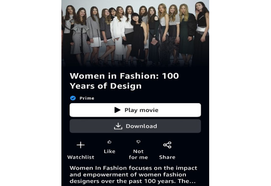This screenshot has width=271, height=186.
Task: Tap the Like thumbs-up icon
Action: [109, 142]
